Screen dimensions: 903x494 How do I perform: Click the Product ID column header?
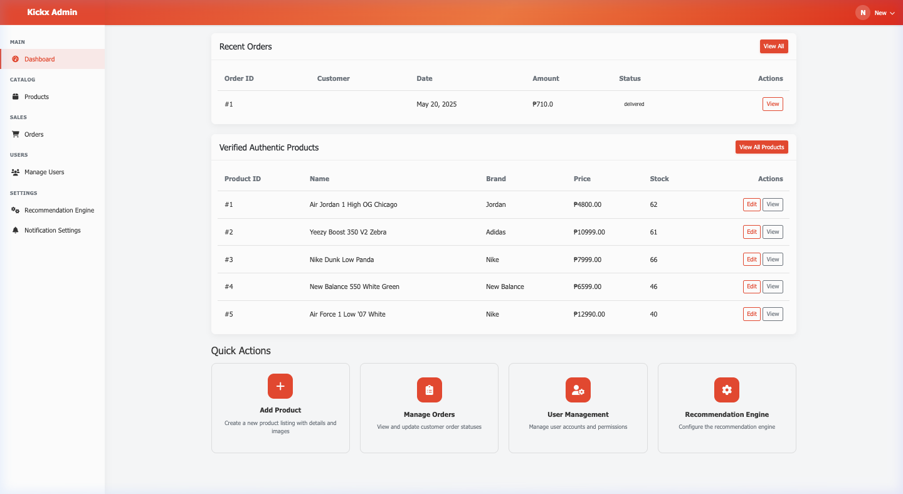tap(243, 179)
